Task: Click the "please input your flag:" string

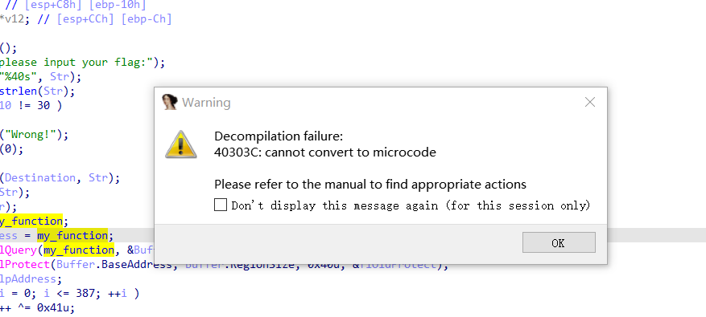Action: point(76,63)
